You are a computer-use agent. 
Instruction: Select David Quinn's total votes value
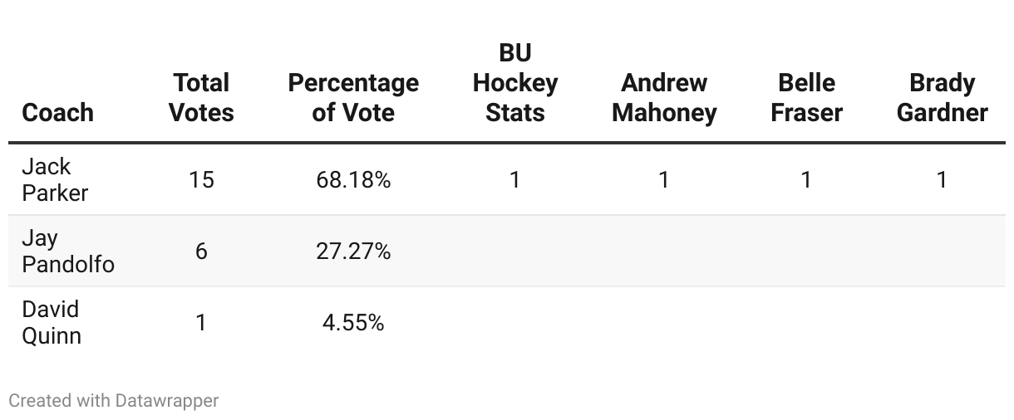click(201, 322)
